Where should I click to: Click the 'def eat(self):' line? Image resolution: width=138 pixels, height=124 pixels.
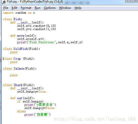(x=22, y=98)
